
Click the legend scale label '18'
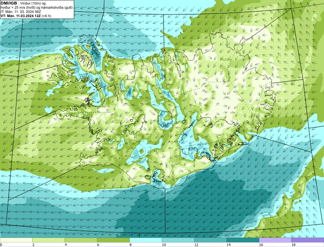pyautogui.click(x=294, y=245)
